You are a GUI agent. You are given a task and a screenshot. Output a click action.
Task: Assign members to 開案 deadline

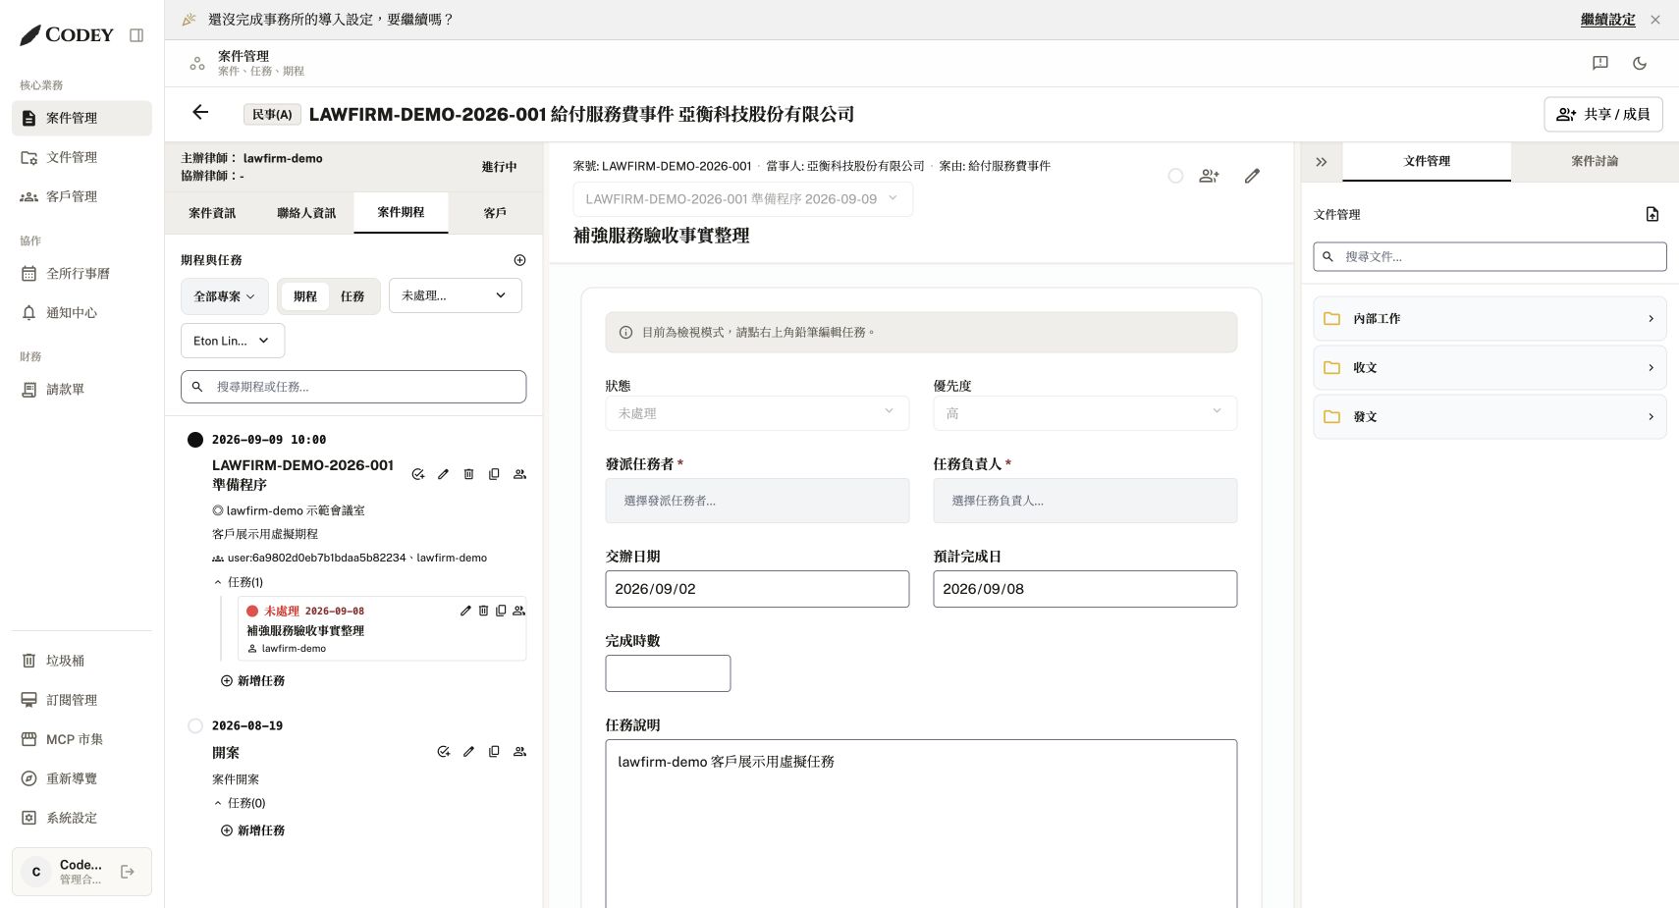point(519,752)
